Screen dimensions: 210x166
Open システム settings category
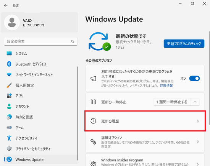40,53
